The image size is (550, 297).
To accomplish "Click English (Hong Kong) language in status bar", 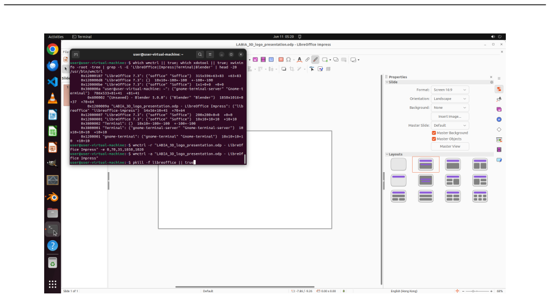I will [404, 291].
